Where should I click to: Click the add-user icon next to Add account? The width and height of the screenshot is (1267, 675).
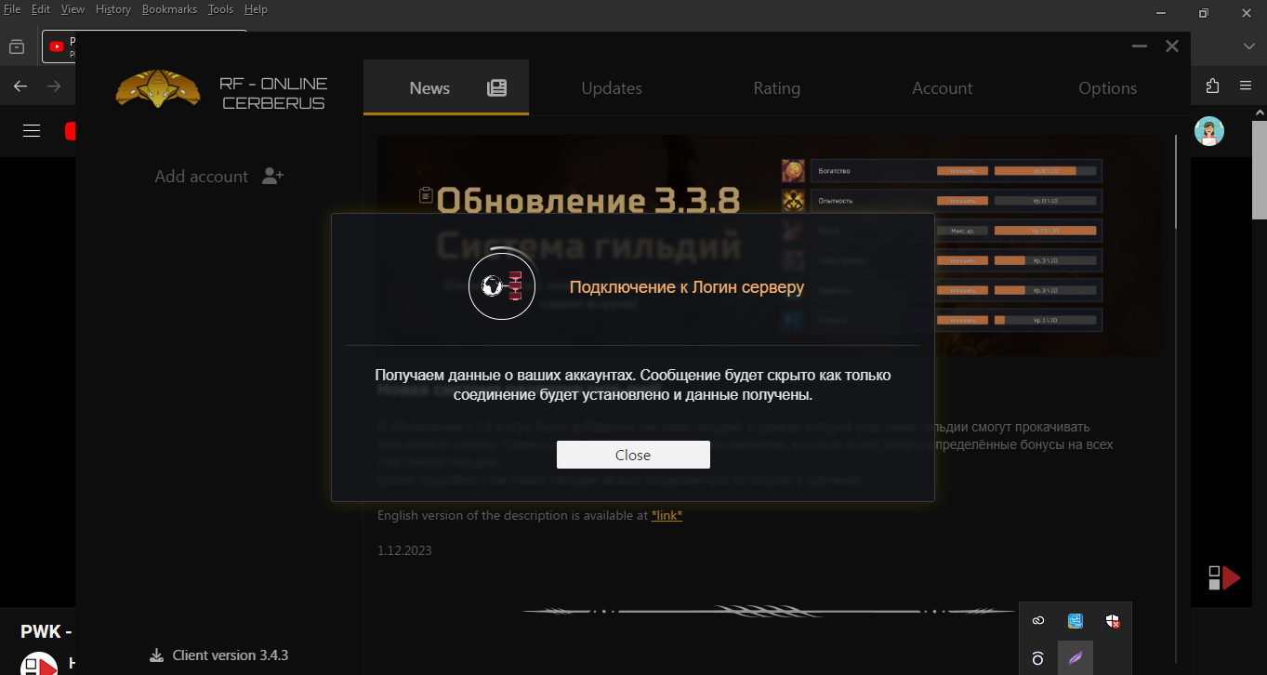(x=272, y=176)
